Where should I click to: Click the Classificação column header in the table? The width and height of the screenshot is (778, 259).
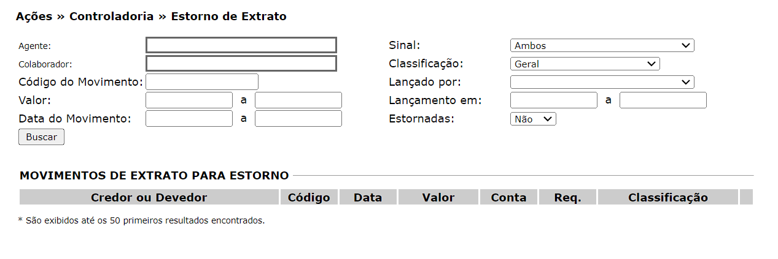coord(667,197)
